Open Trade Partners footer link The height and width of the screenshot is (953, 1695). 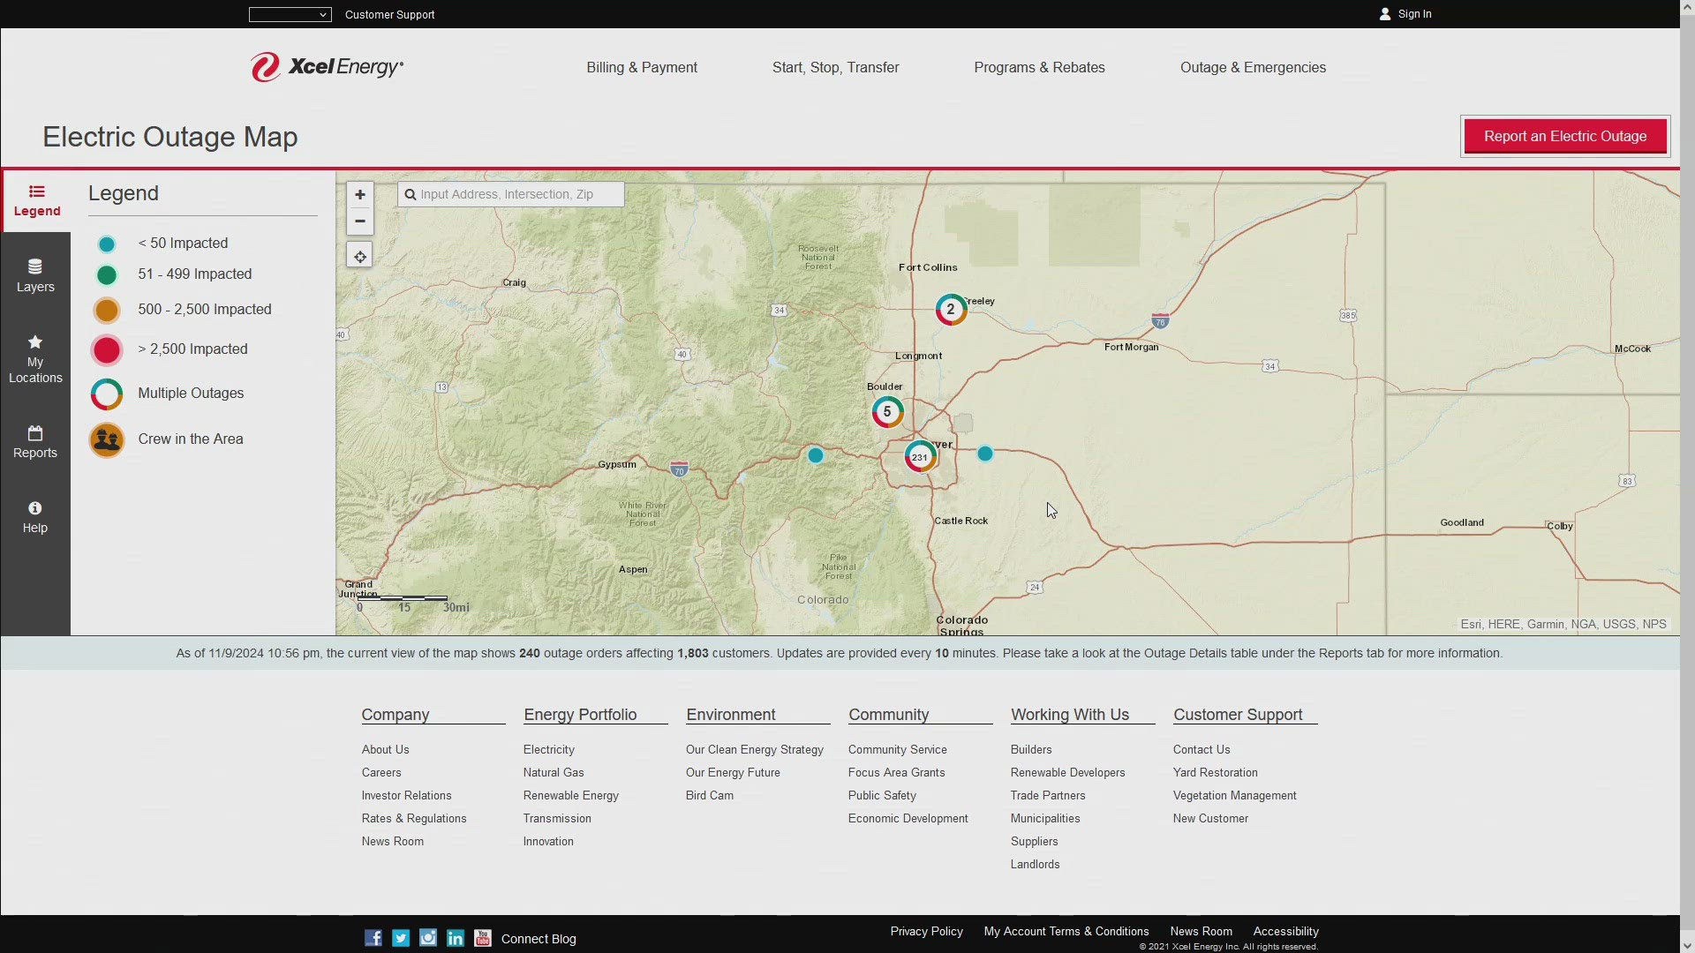coord(1048,796)
